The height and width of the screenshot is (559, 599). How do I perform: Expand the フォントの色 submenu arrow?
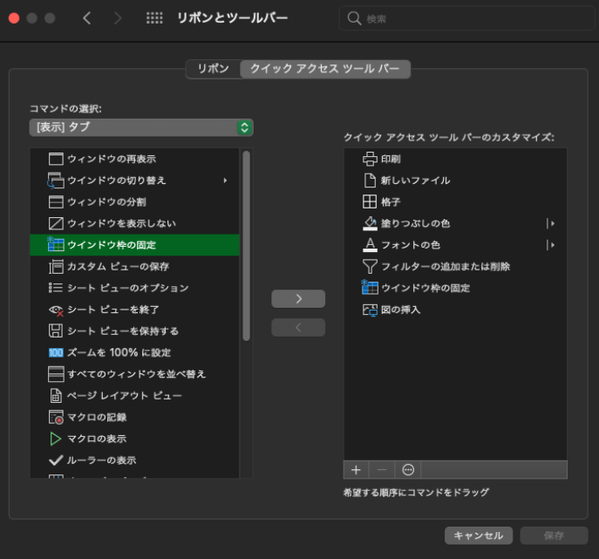point(551,245)
